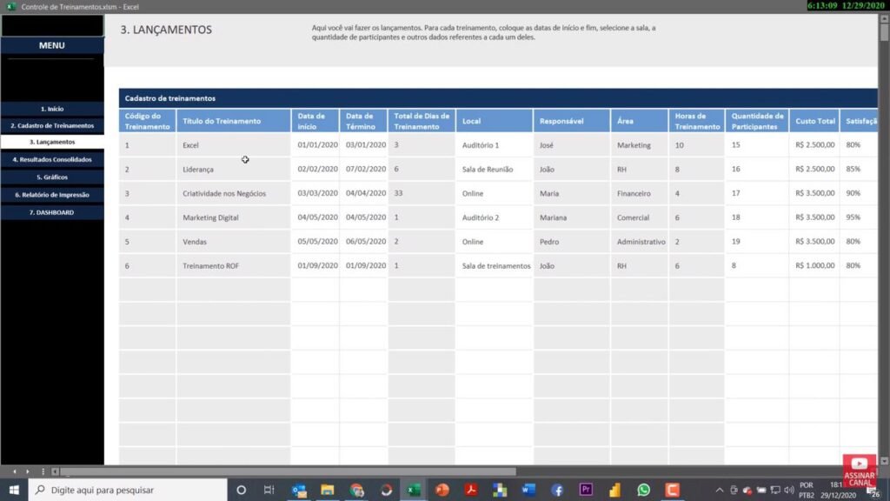The height and width of the screenshot is (501, 890).
Task: Click the volume speaker tray icon
Action: [789, 490]
